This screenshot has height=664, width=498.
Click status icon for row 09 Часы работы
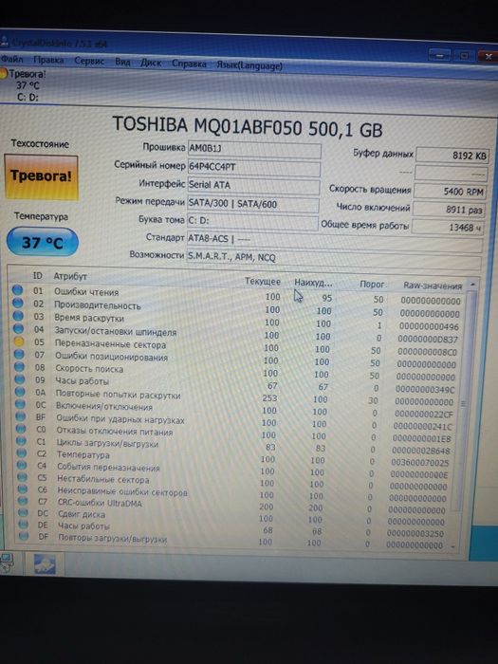tap(20, 379)
